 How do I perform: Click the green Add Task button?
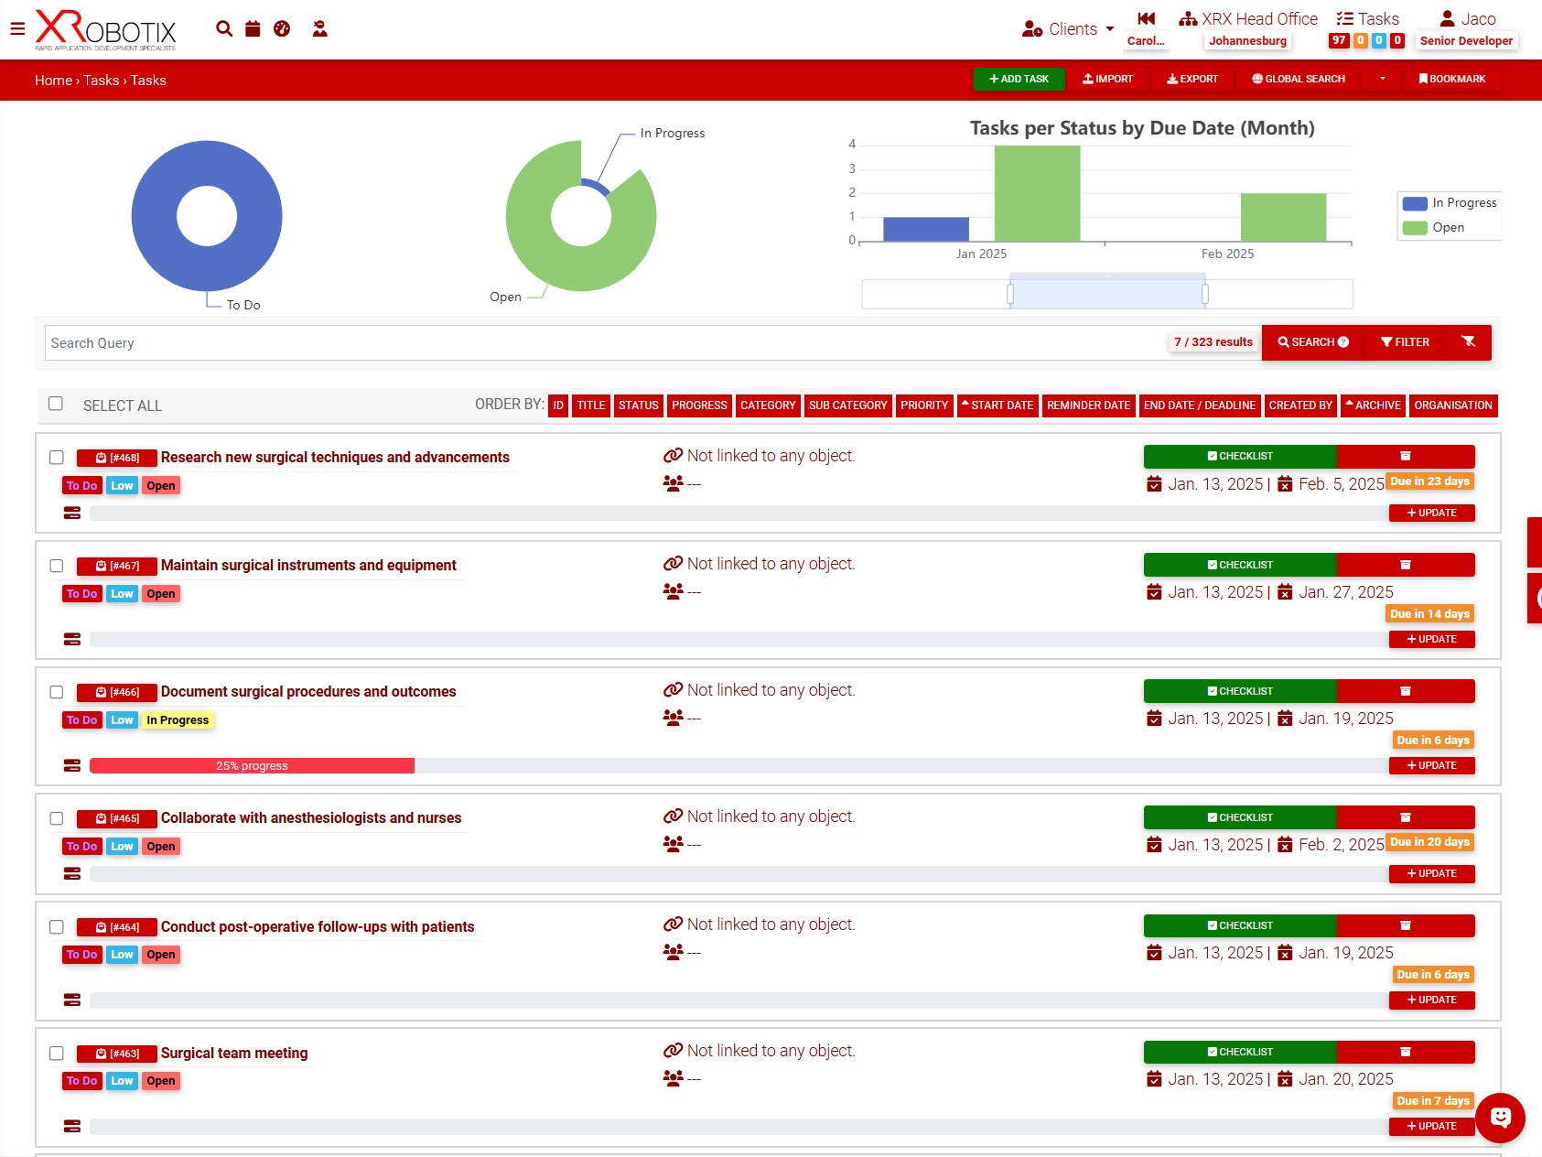pos(1019,79)
